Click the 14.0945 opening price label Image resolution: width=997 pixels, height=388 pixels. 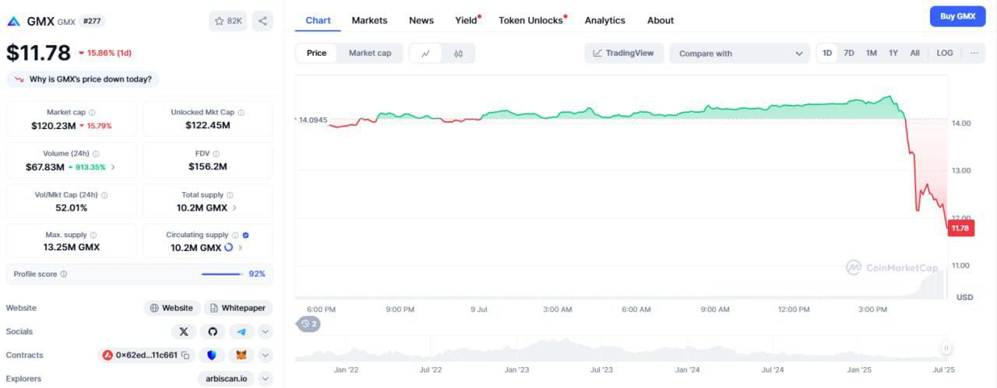click(x=312, y=120)
